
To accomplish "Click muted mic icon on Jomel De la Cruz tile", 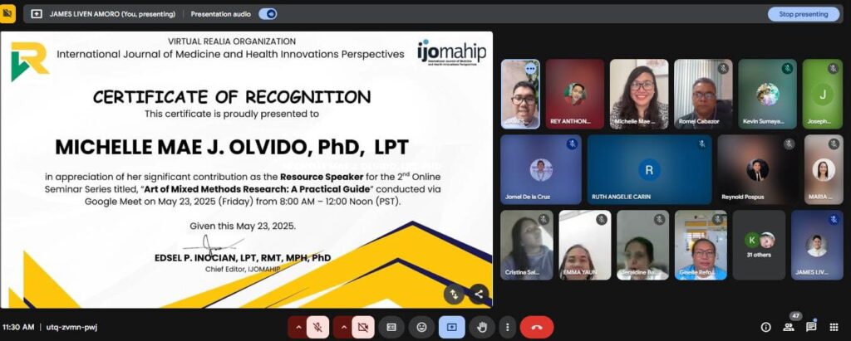I will 572,144.
